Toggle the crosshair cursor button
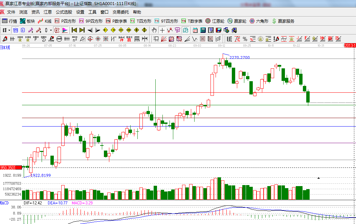This screenshot has width=356, height=224. point(162,30)
